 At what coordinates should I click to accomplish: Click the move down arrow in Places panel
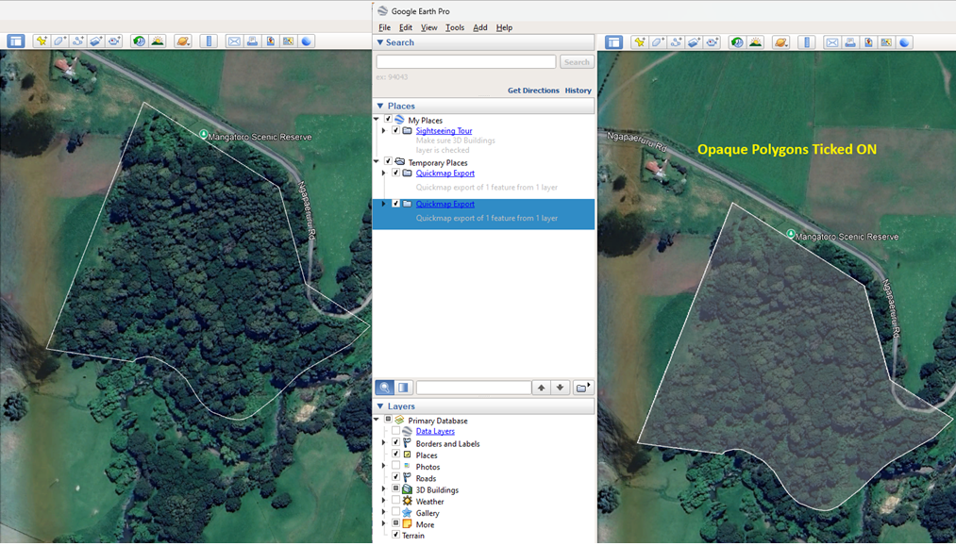click(x=560, y=388)
